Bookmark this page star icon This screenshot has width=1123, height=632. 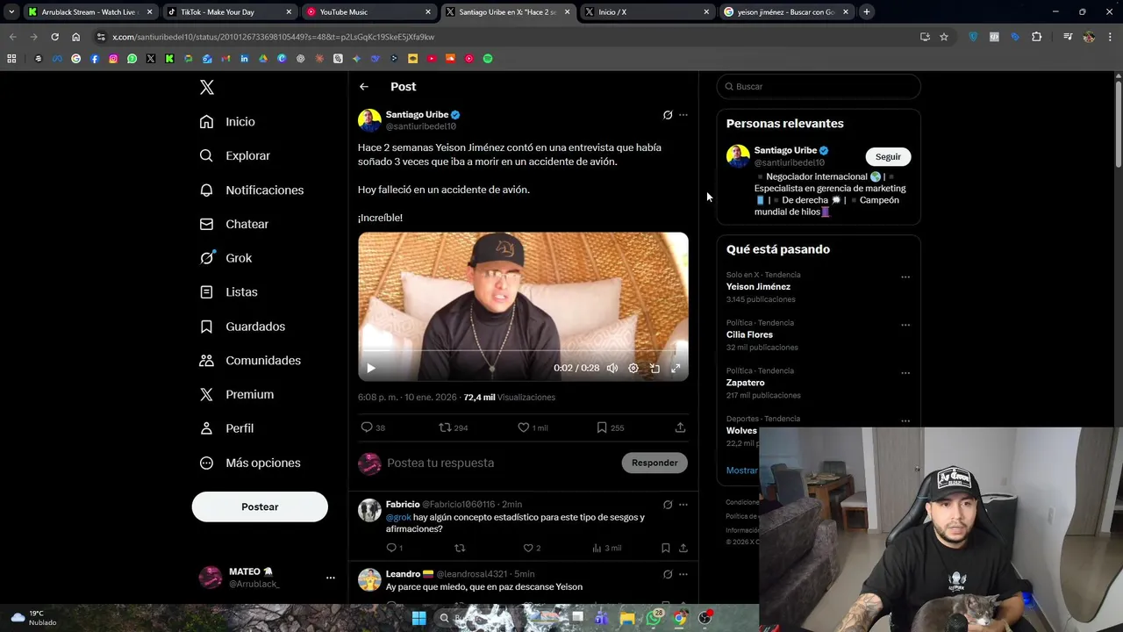pos(944,37)
